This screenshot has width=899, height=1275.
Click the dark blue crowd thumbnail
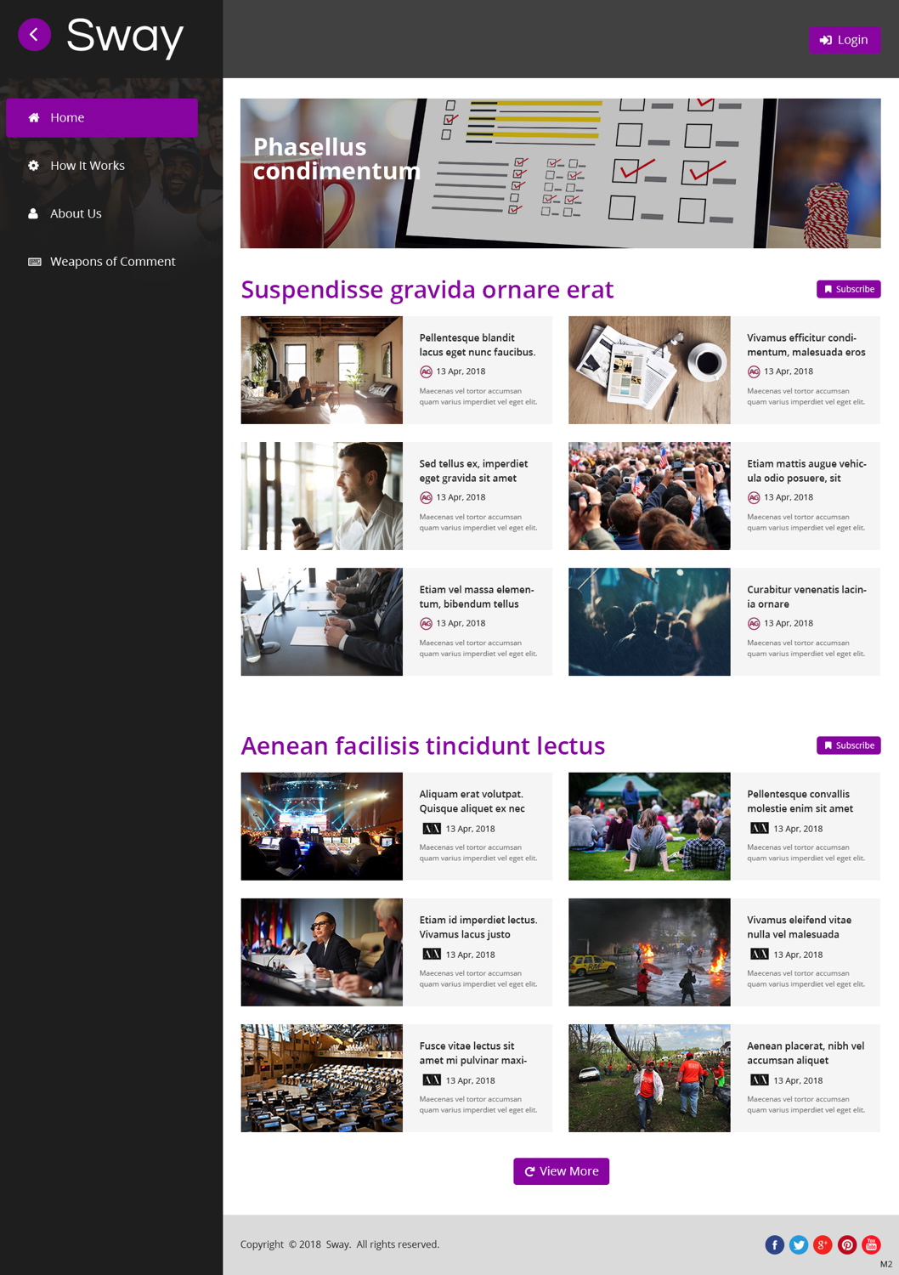tap(649, 621)
